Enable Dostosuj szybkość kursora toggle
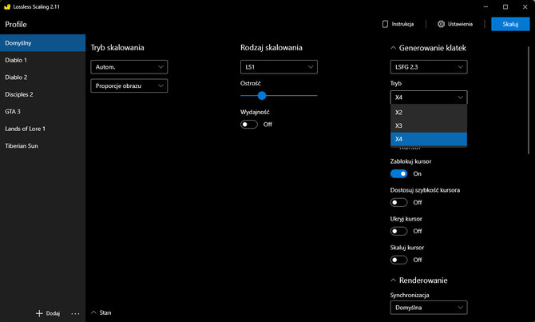Viewport: 535px width, 322px height. click(x=398, y=202)
